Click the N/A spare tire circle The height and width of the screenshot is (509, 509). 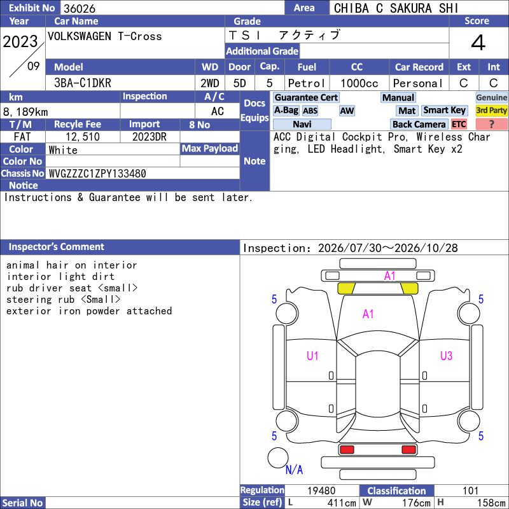(x=278, y=457)
